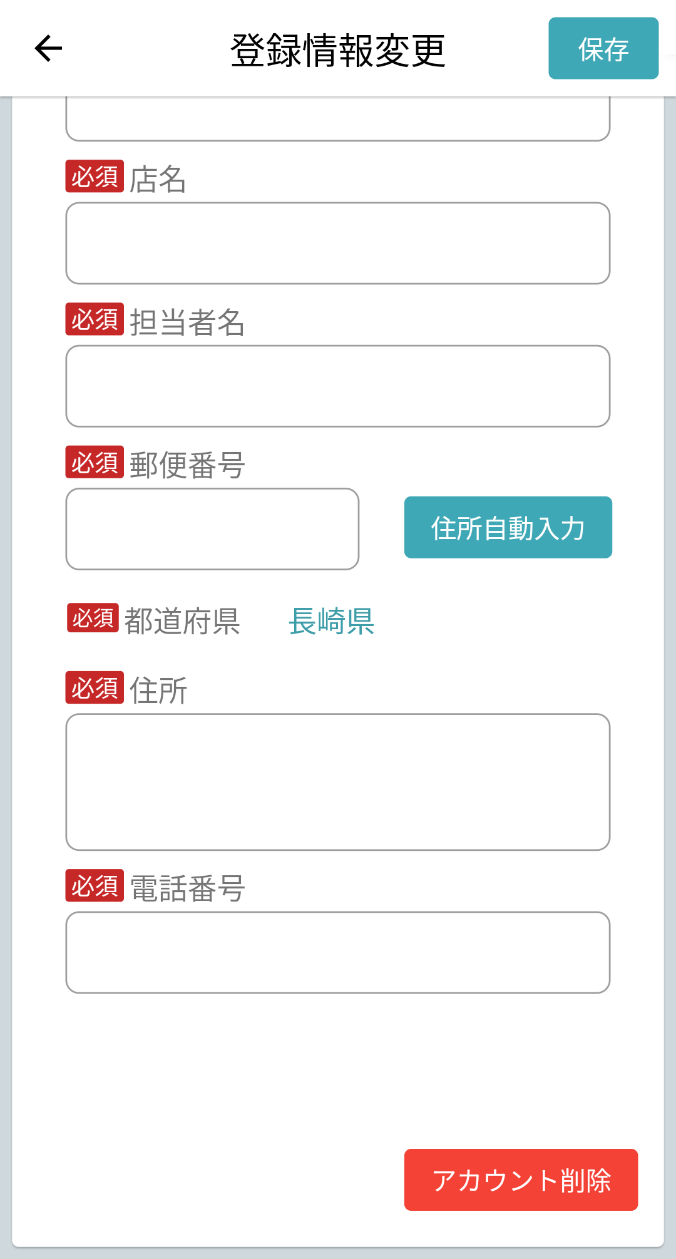Select the 担当者名 input box
Viewport: 676px width, 1259px height.
(338, 386)
